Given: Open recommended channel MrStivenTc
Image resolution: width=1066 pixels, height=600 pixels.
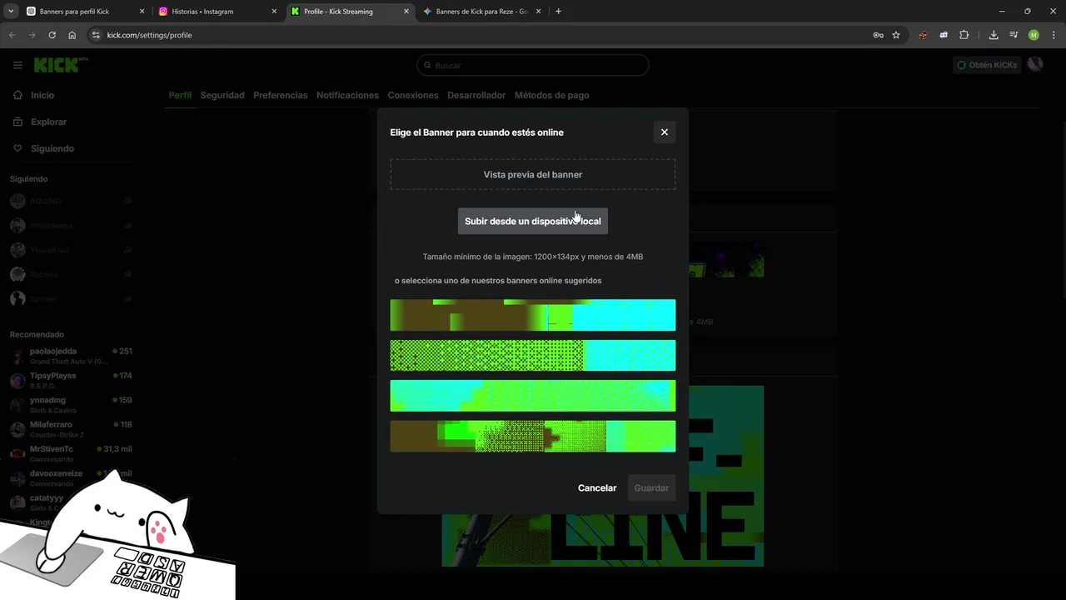Looking at the screenshot, I should [71, 453].
